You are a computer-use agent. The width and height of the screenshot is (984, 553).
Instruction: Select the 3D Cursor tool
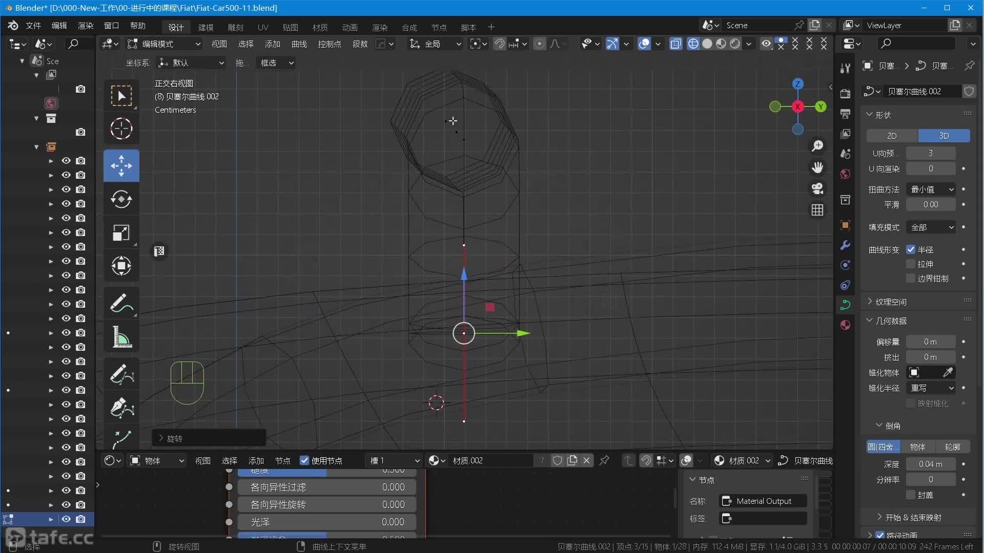(121, 129)
